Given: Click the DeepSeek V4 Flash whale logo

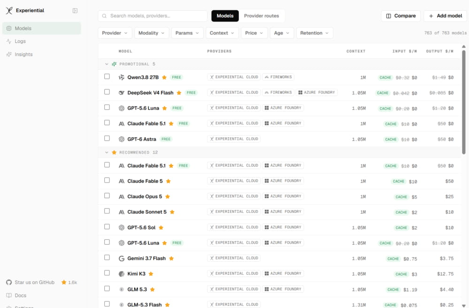Looking at the screenshot, I should [x=122, y=93].
